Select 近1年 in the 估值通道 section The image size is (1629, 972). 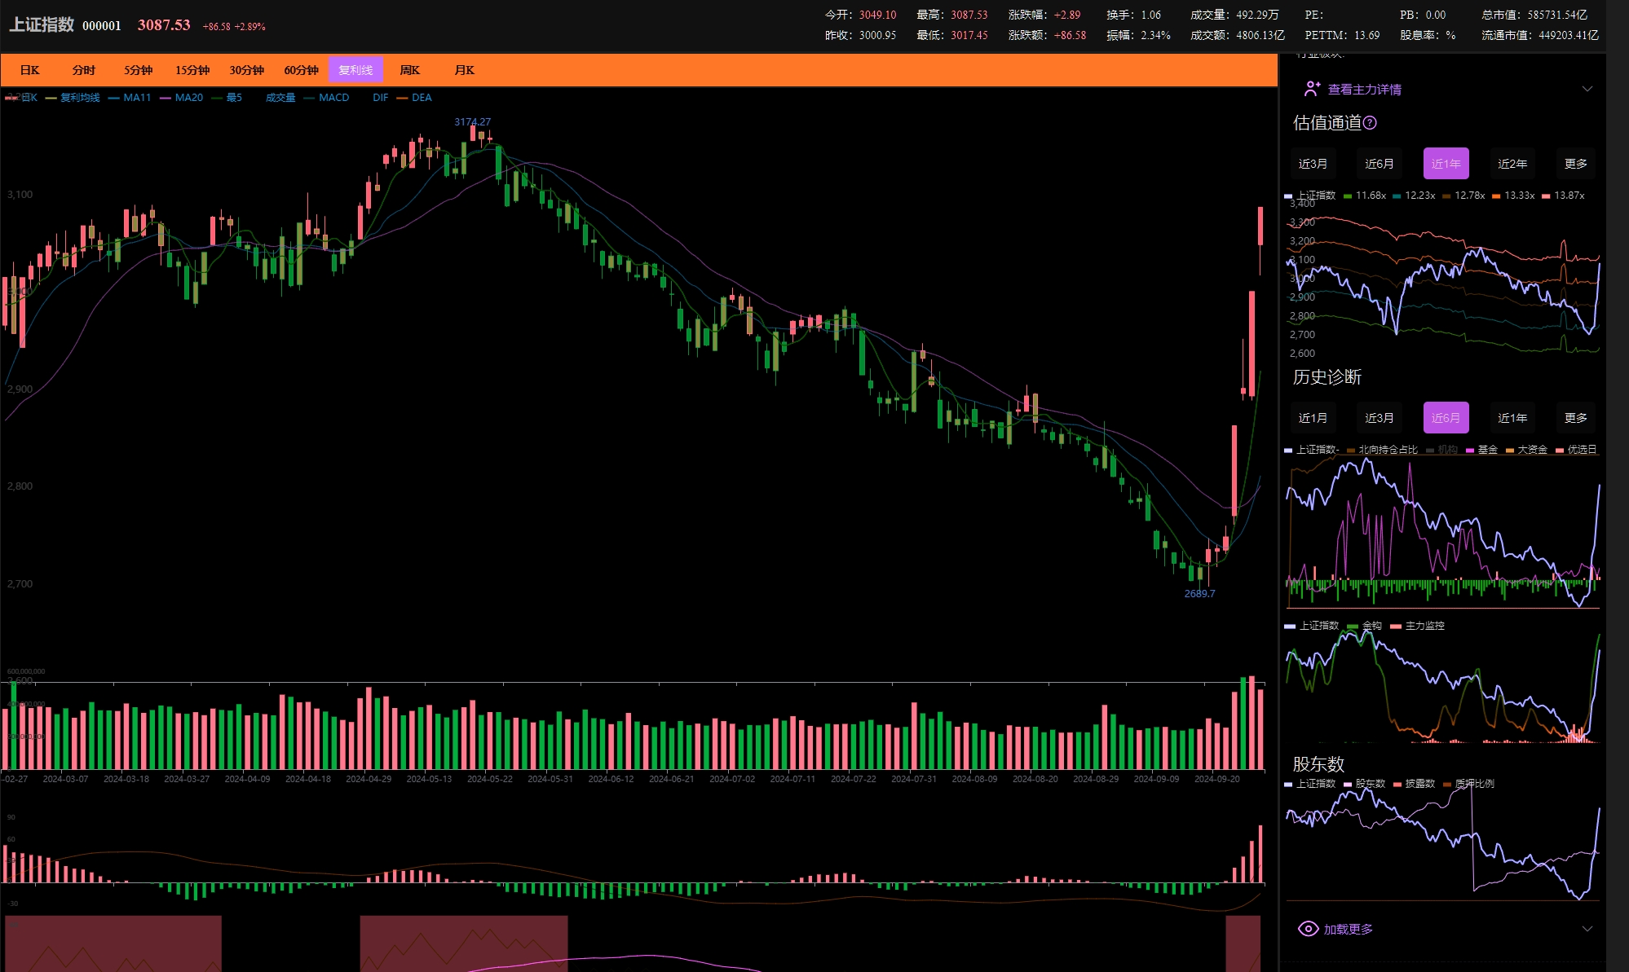(1446, 164)
